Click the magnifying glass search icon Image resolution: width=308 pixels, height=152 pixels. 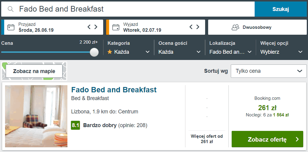tap(10, 9)
